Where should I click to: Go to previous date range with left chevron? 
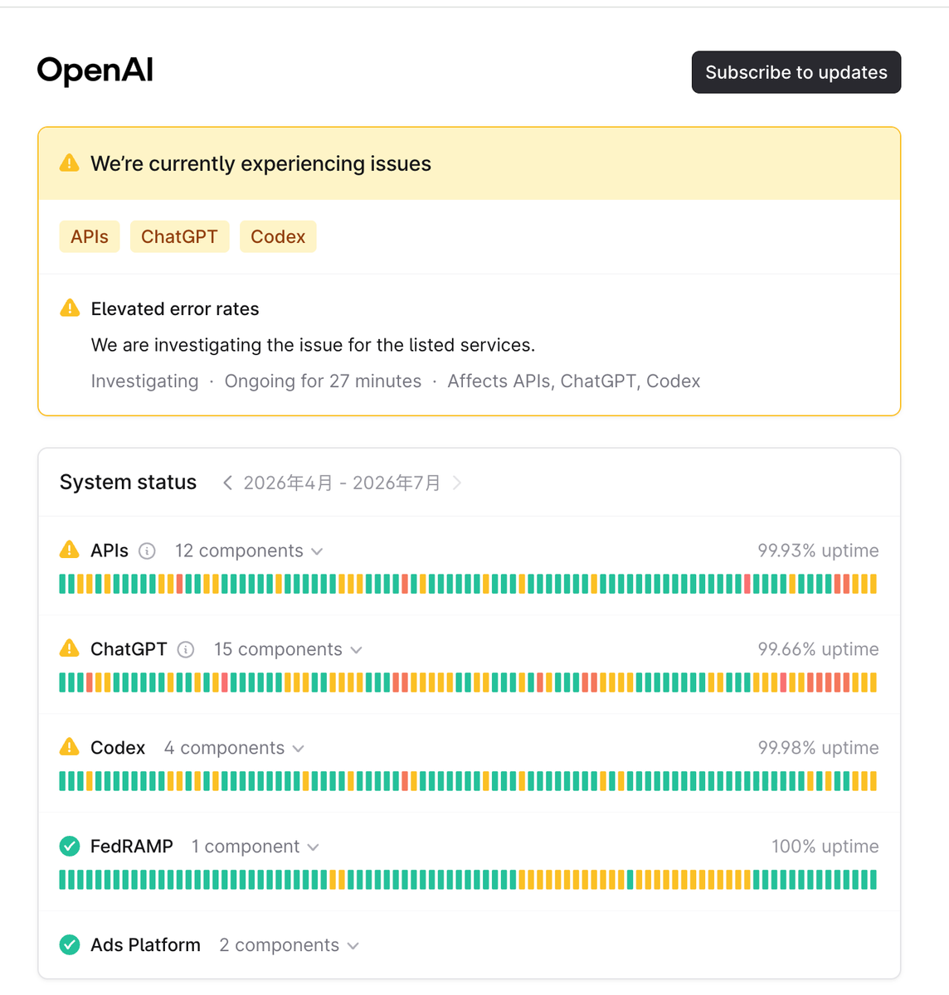coord(227,483)
